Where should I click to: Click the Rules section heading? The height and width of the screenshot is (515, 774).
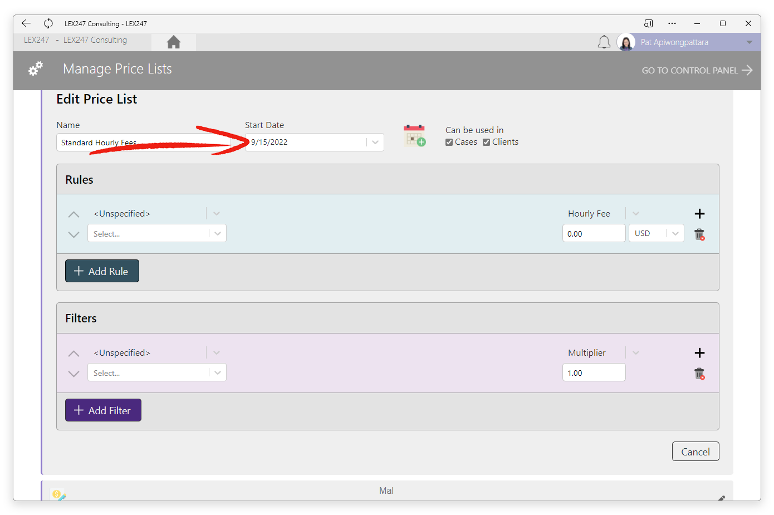(x=79, y=180)
